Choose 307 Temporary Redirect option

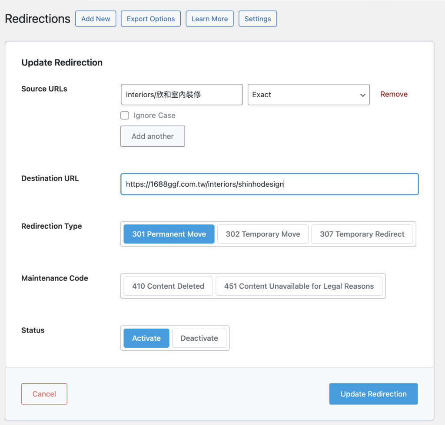point(362,234)
